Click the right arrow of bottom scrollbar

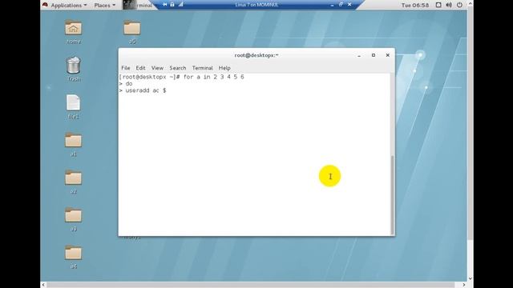(464, 285)
